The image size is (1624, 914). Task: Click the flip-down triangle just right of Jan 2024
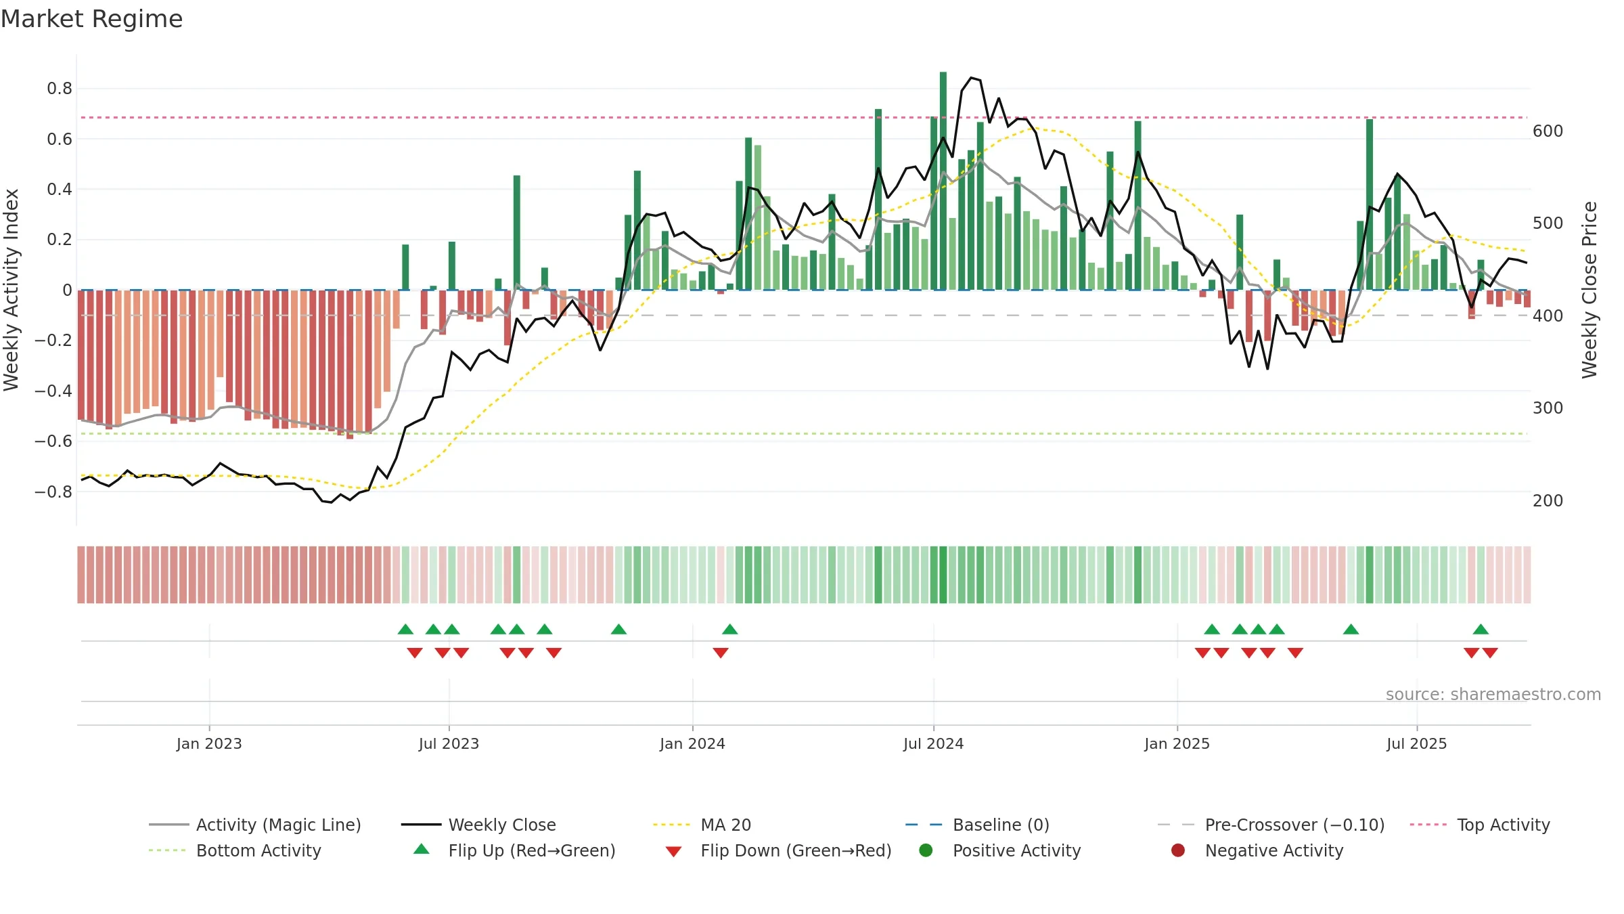[x=721, y=653]
